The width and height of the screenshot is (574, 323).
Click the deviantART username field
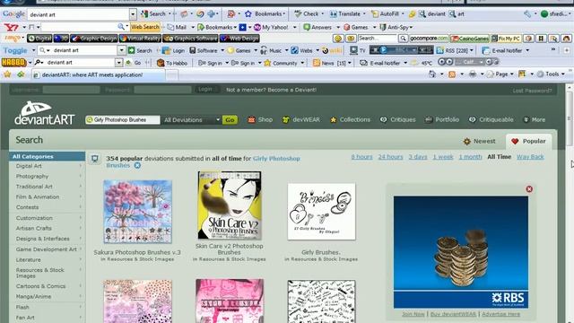click(x=71, y=90)
